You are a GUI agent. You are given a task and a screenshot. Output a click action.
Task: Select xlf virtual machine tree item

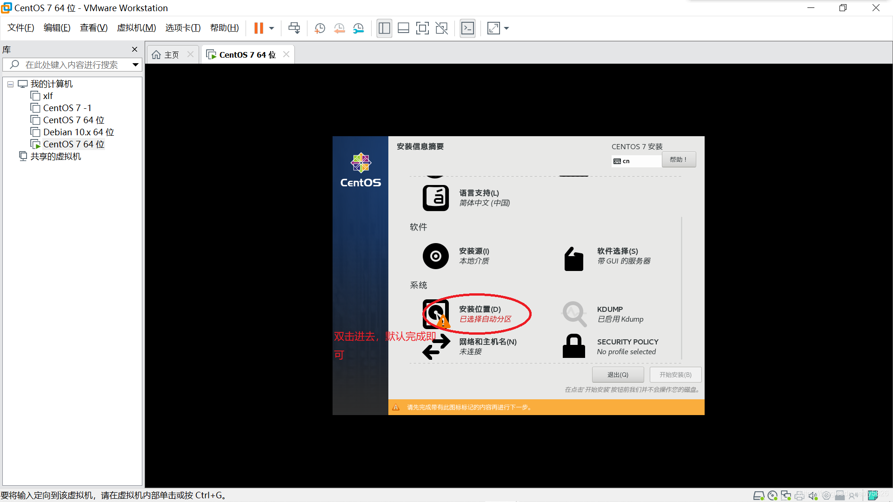pyautogui.click(x=47, y=95)
